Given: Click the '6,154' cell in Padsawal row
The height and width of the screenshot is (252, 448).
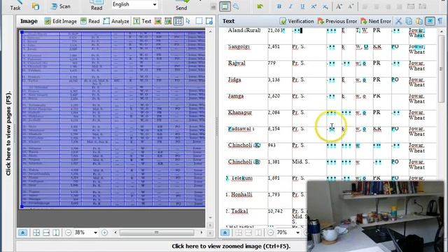Looking at the screenshot, I should (x=274, y=129).
